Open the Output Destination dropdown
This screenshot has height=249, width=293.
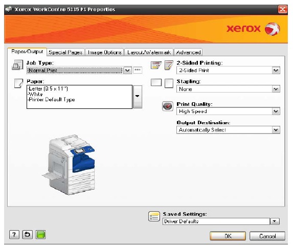tap(276, 130)
